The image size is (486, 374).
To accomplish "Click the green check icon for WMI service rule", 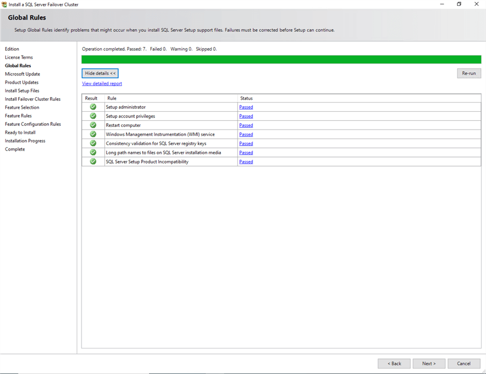I will (93, 134).
